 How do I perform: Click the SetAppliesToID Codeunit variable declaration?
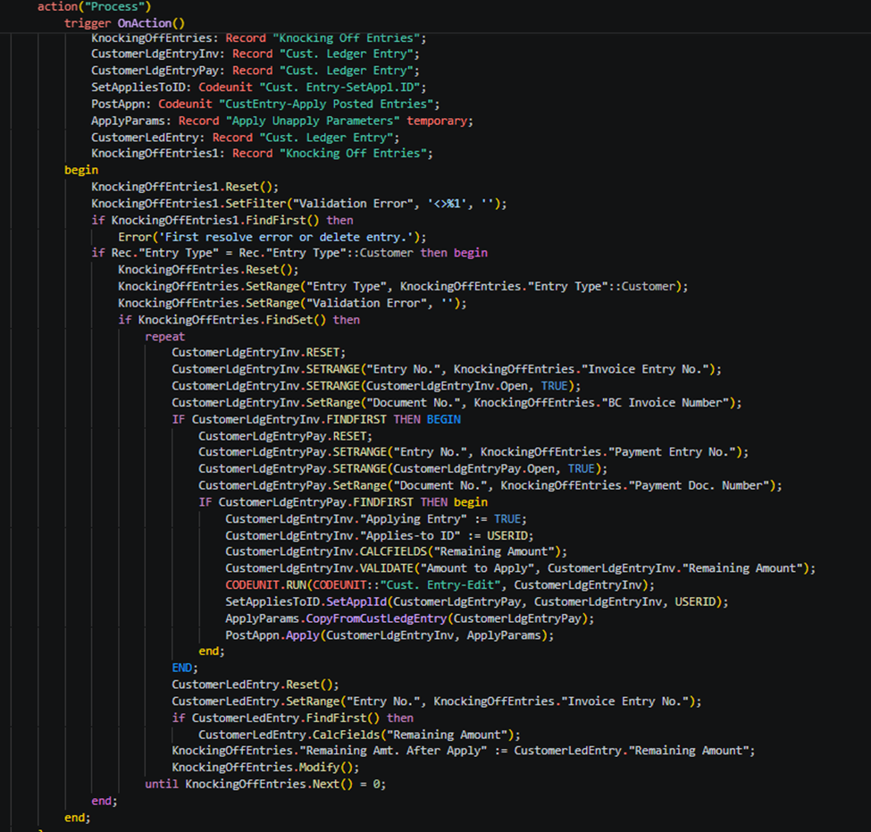click(259, 87)
